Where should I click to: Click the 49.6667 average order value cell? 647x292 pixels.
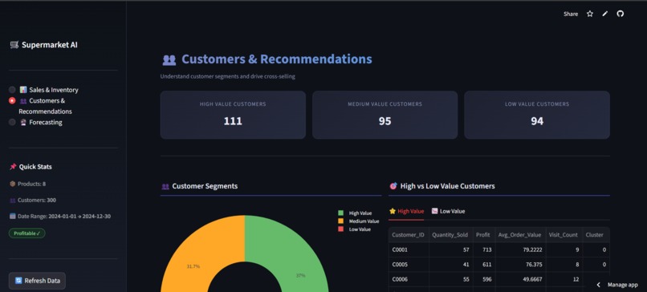coord(520,279)
